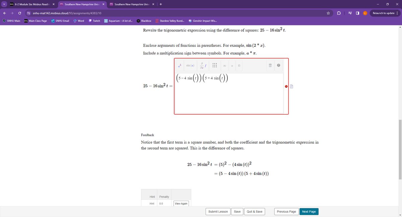Image resolution: width=402 pixels, height=217 pixels.
Task: Go forward with the browser forward arrow
Action: [x=12, y=13]
